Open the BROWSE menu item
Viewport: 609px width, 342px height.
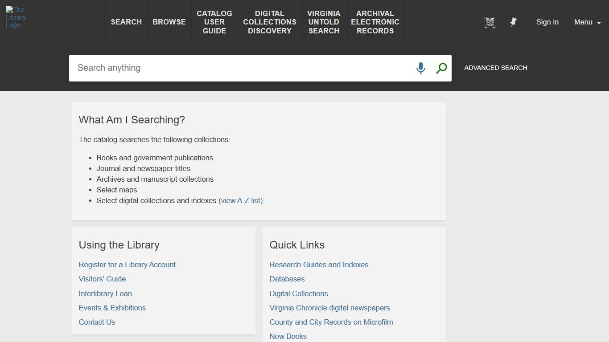(x=169, y=22)
